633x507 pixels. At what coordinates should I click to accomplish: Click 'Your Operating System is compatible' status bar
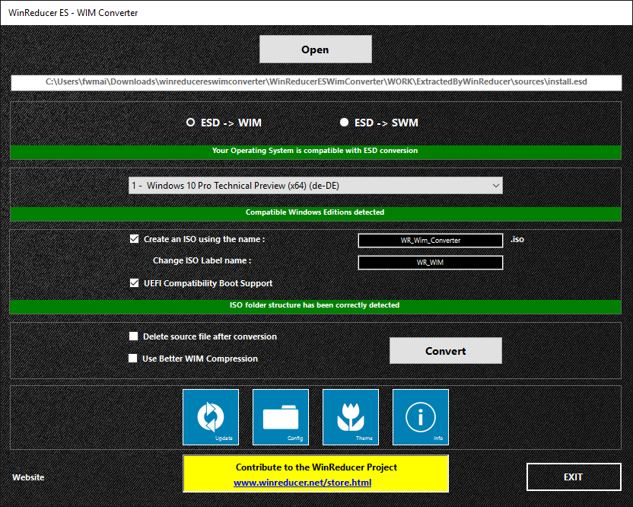coord(315,151)
